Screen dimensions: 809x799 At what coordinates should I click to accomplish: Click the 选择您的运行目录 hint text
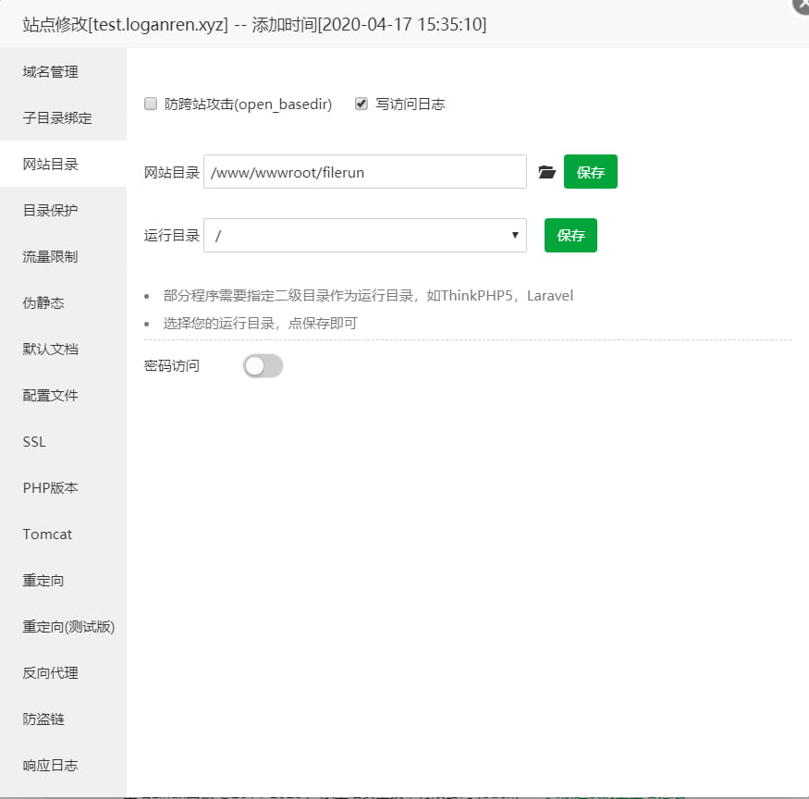(260, 324)
